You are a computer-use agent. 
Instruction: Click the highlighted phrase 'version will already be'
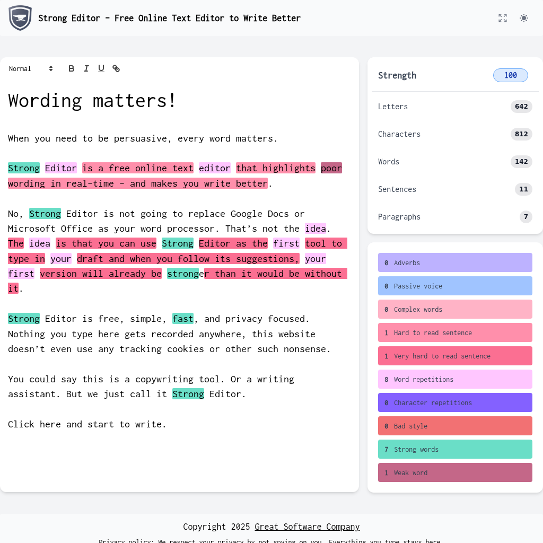100,274
